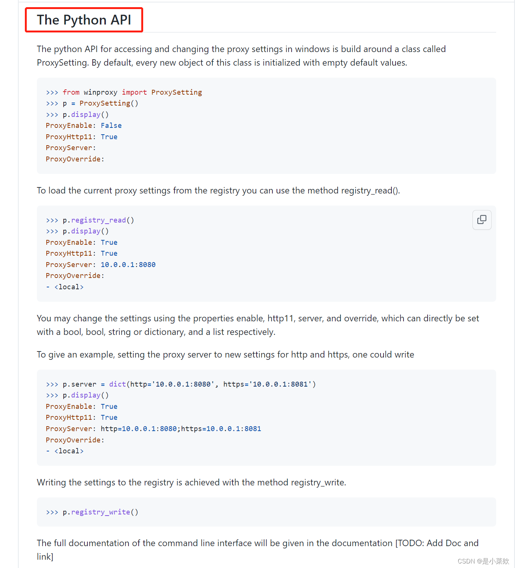
Task: Click the intro paragraph about ProxySetting class
Action: [x=241, y=56]
